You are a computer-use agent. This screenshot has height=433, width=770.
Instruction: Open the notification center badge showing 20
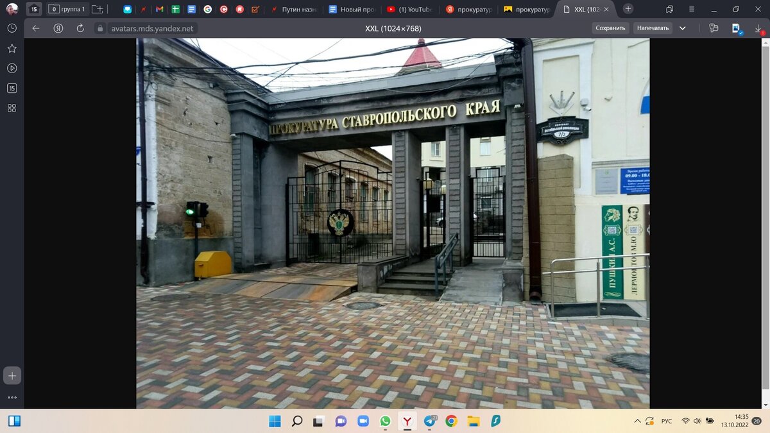click(757, 421)
